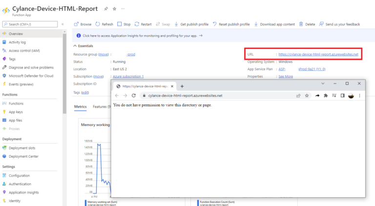The width and height of the screenshot is (375, 206).
Task: Open browser media control icon
Action: pyautogui.click(x=334, y=96)
